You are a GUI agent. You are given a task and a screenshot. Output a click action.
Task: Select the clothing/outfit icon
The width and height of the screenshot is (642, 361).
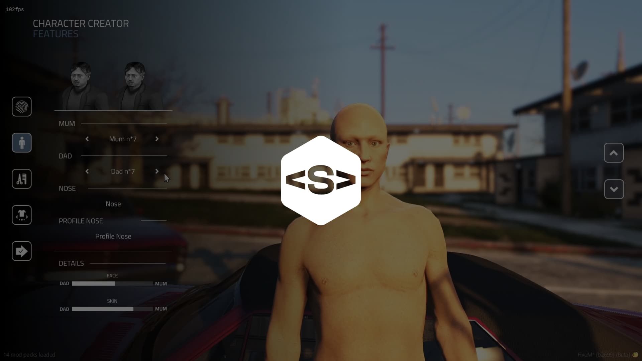22,215
